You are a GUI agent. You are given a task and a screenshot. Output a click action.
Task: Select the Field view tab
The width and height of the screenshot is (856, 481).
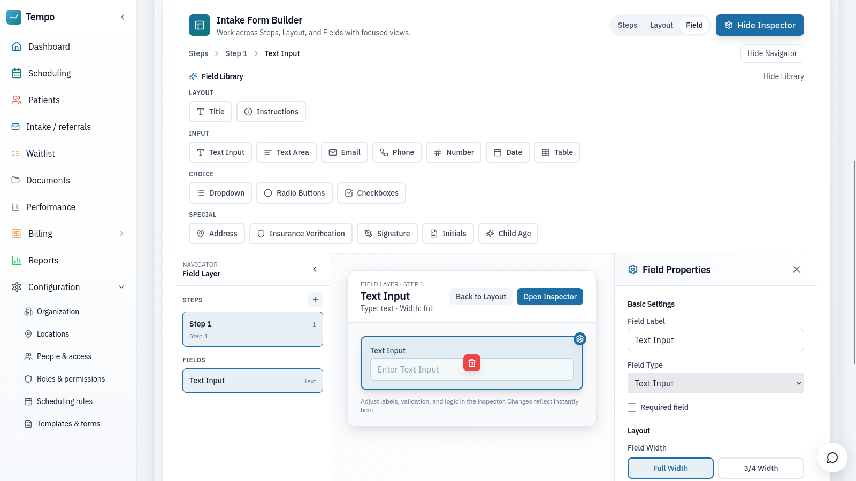point(694,25)
